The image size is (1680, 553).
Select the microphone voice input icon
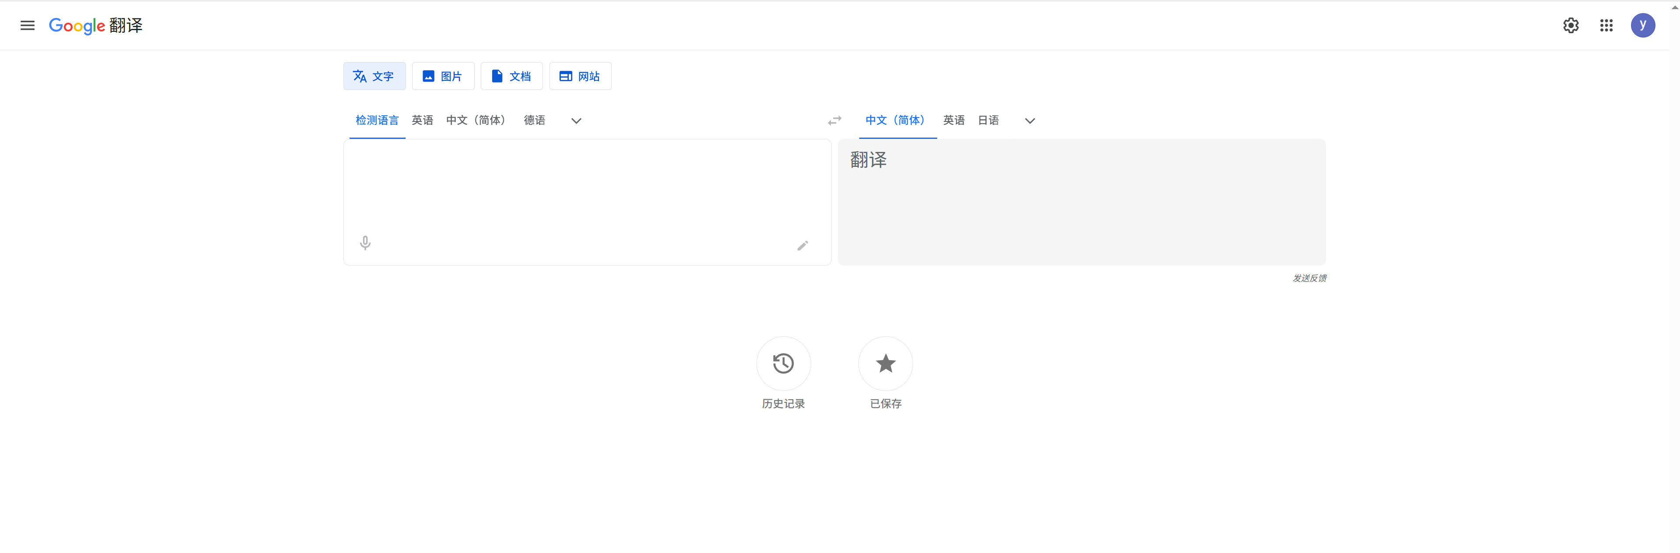tap(364, 242)
